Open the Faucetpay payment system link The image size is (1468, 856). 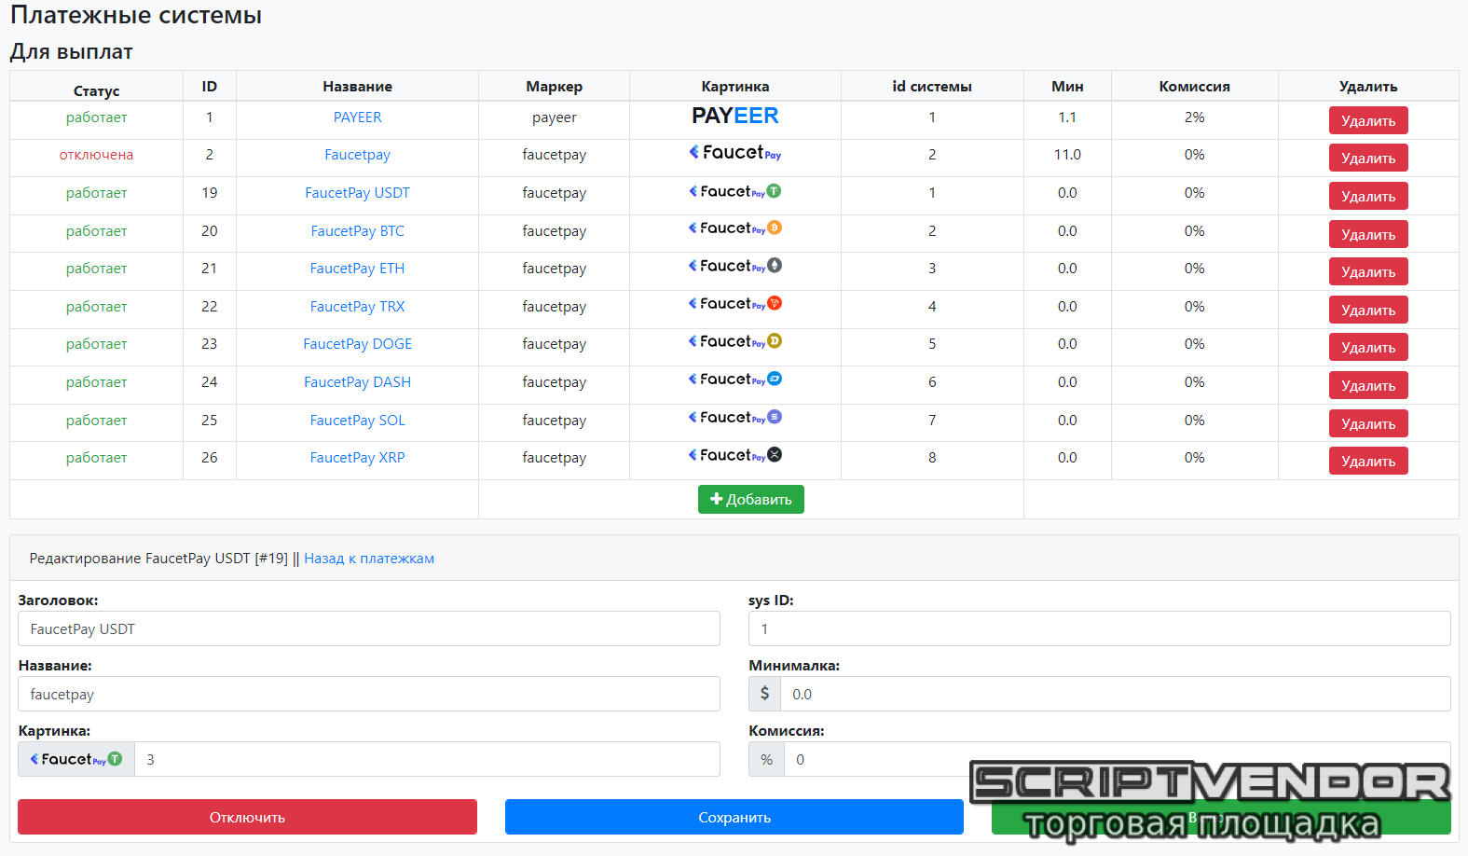(358, 155)
